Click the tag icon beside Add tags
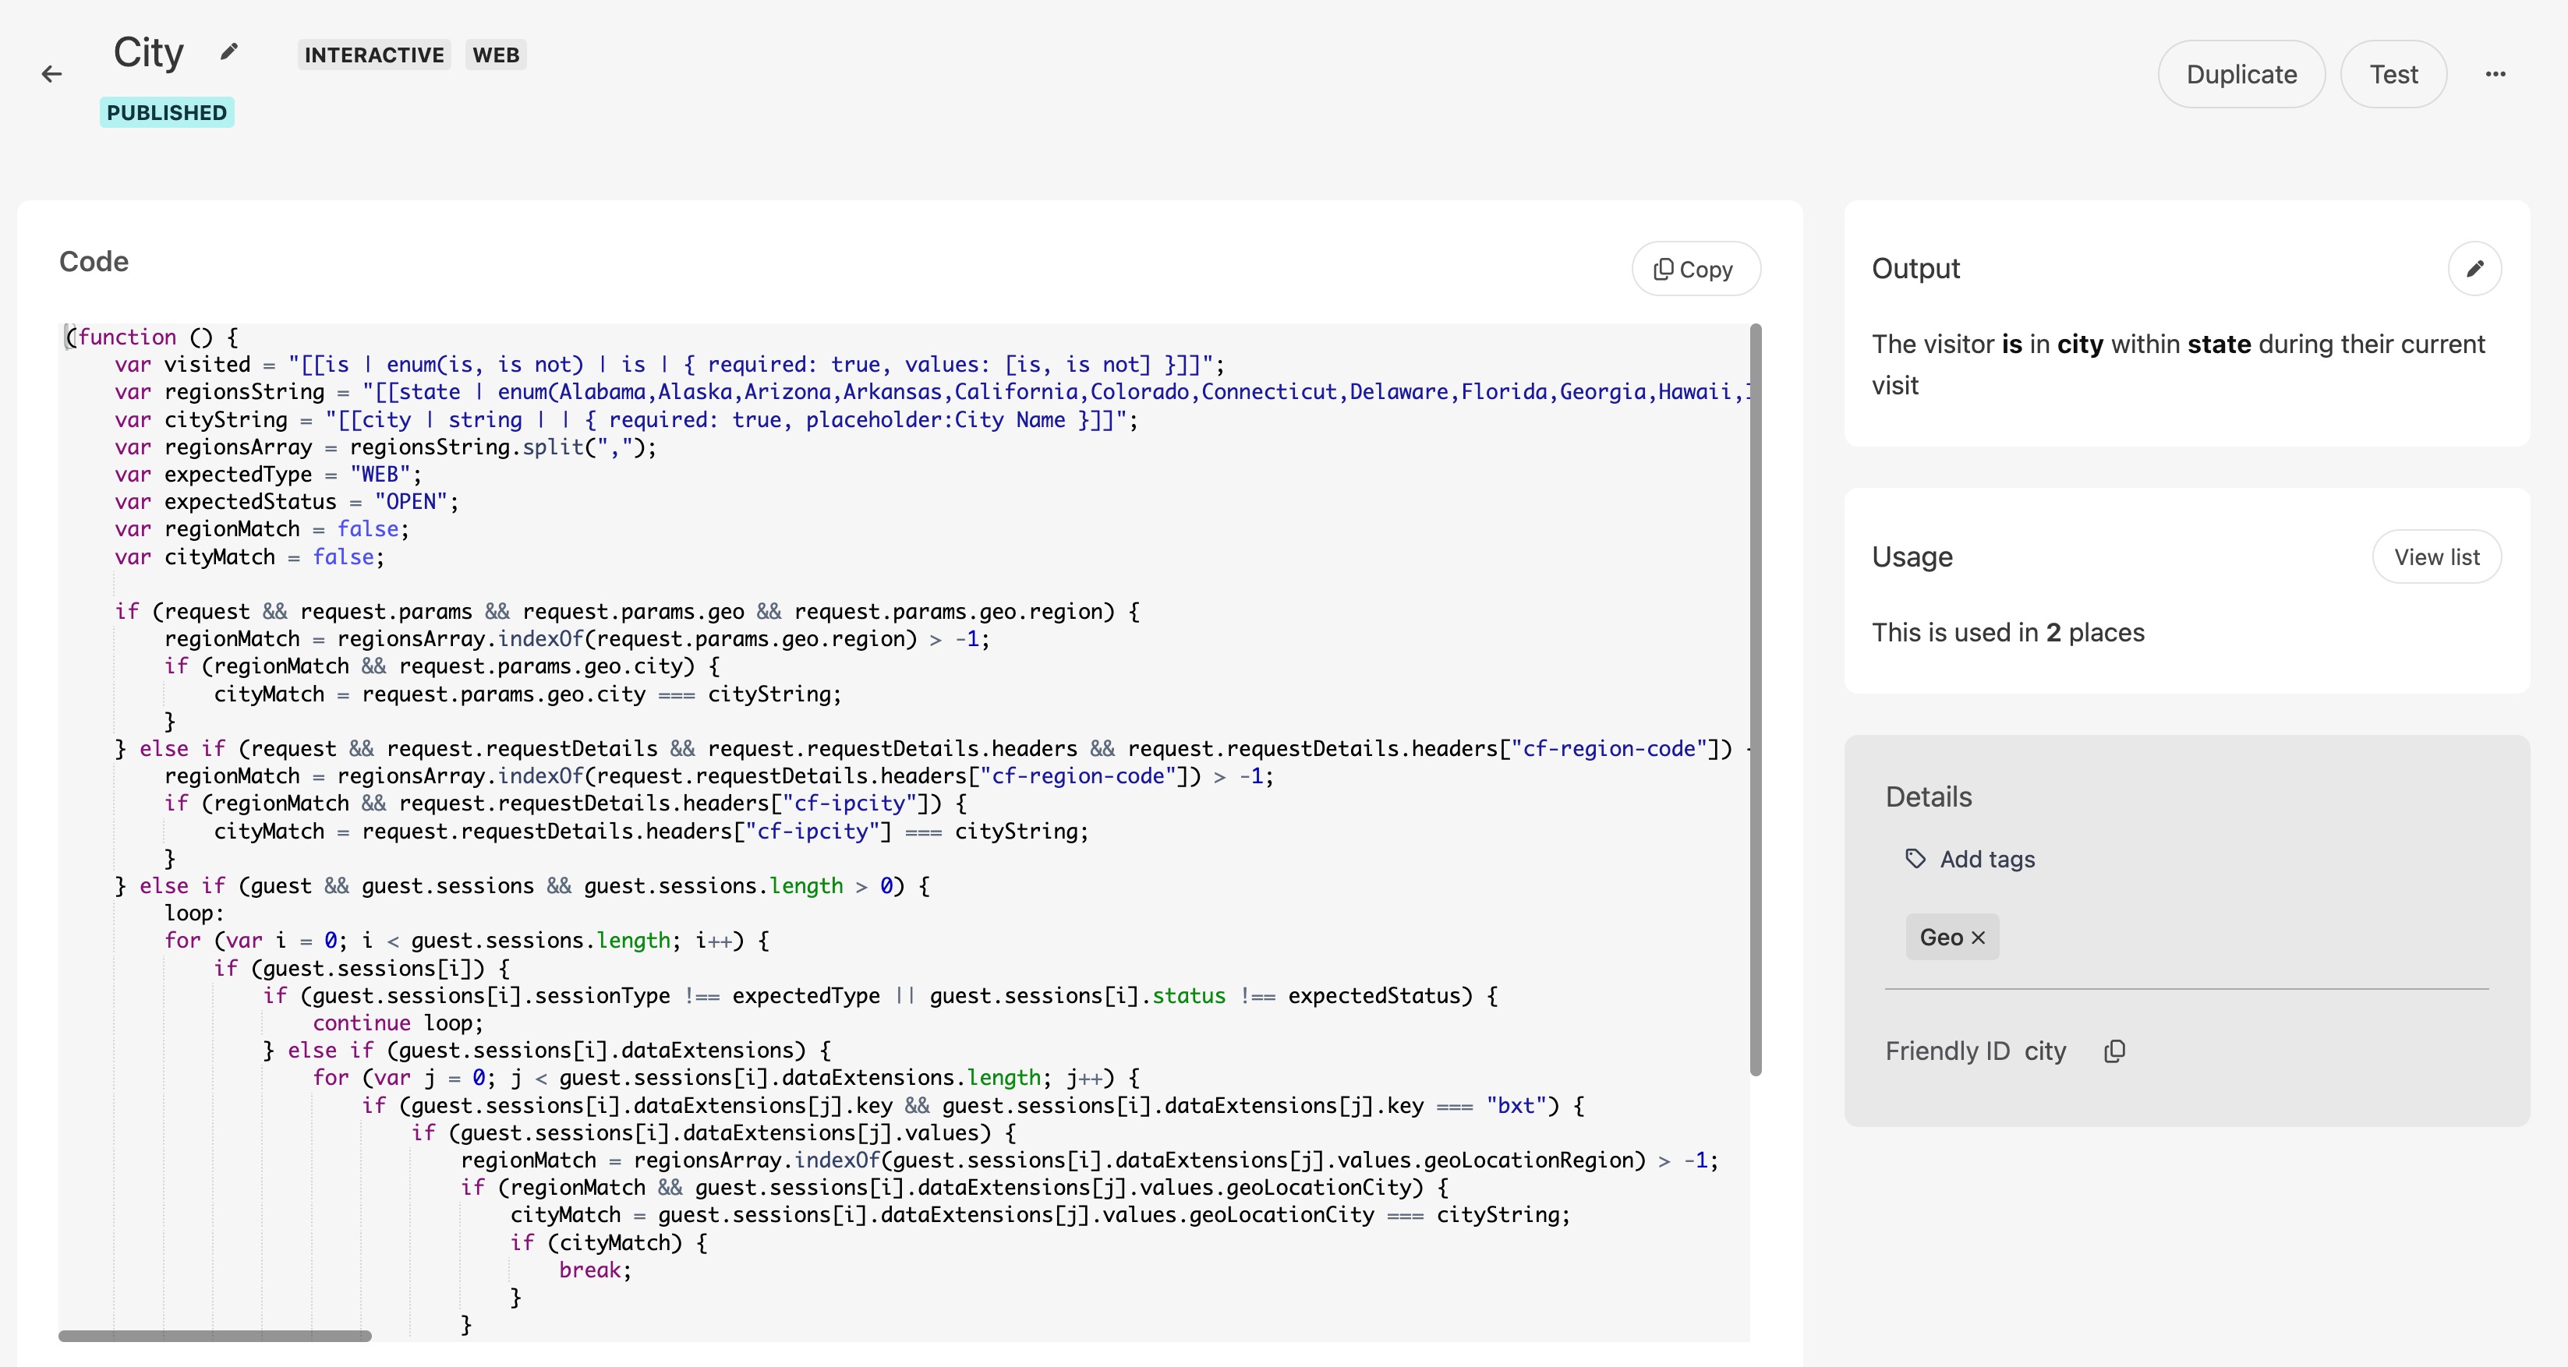 point(1915,859)
